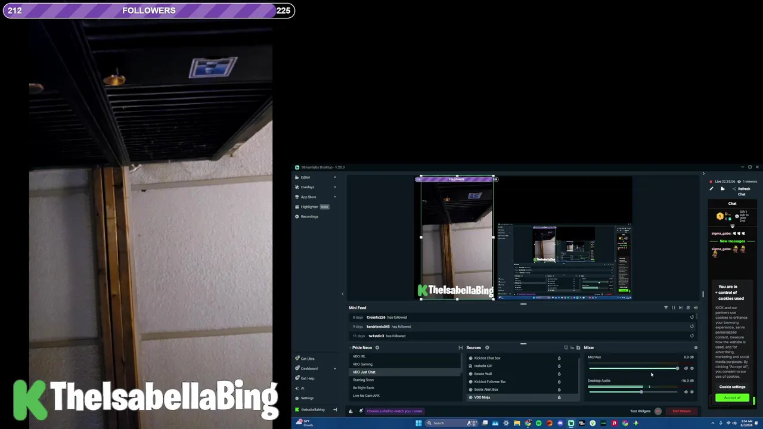Toggle lock on Isabella GIF source
763x429 pixels.
coord(559,366)
